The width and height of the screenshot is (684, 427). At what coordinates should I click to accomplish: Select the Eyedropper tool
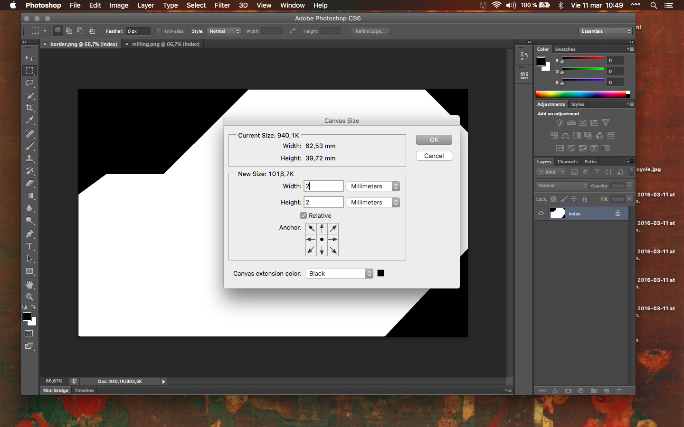(x=29, y=120)
